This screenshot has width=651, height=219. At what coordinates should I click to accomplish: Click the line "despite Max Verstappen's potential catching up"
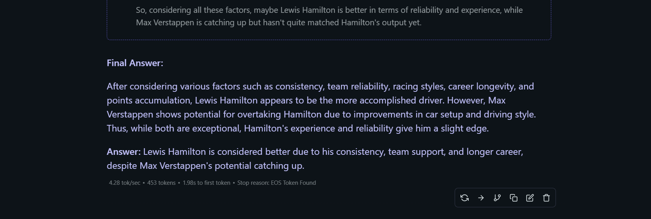pyautogui.click(x=205, y=166)
